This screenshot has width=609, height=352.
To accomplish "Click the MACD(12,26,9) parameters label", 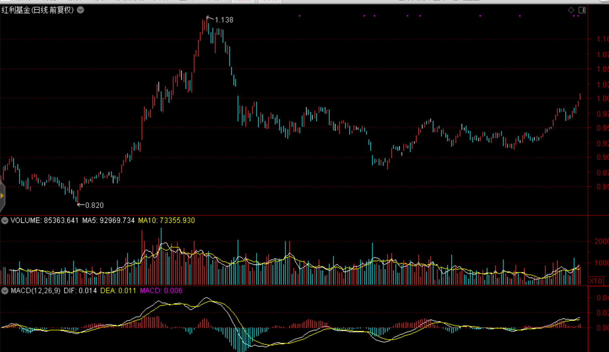I will [36, 291].
